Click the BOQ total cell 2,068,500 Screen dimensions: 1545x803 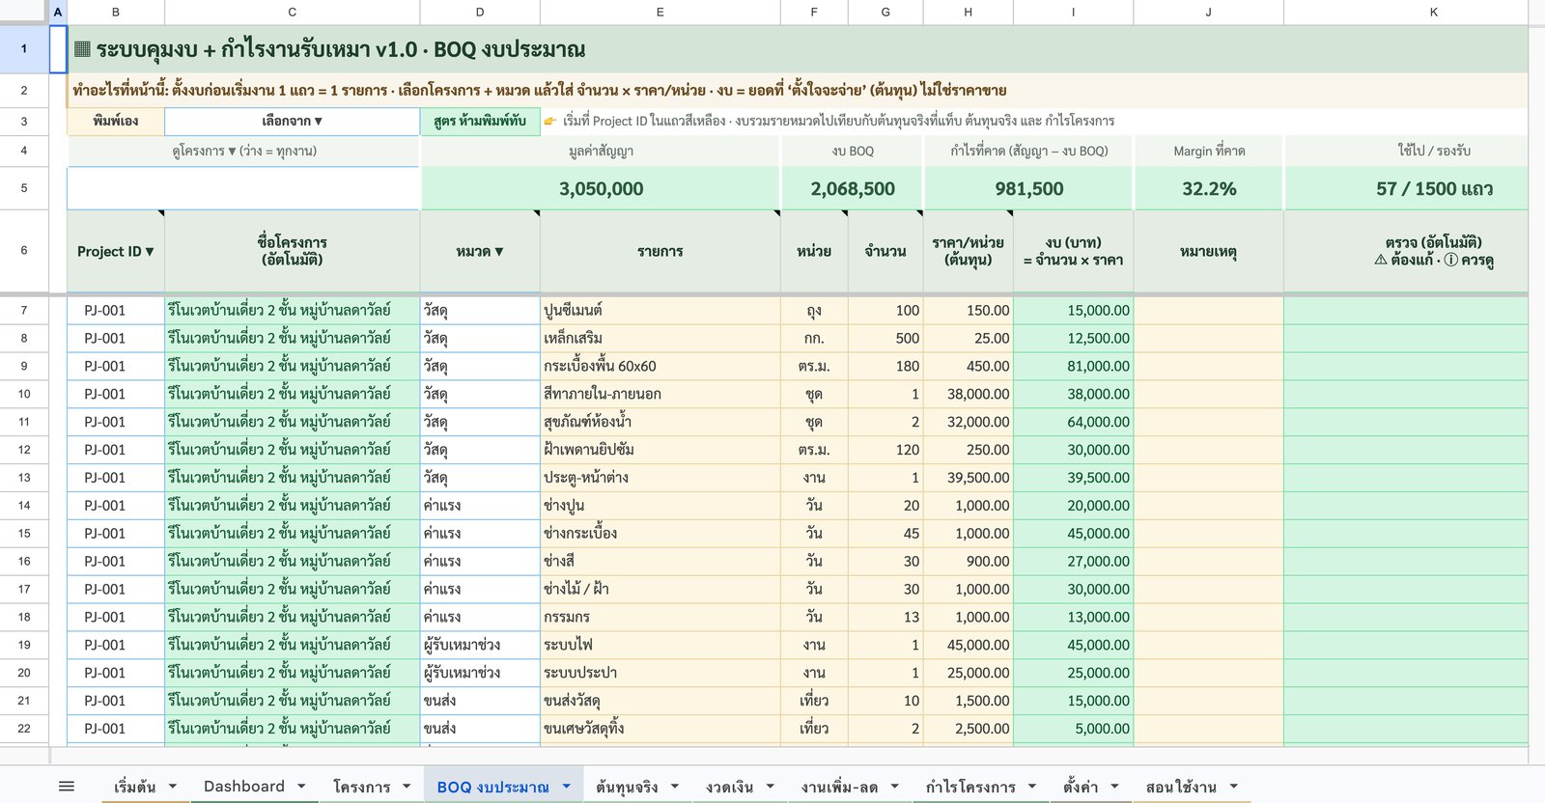pos(853,188)
